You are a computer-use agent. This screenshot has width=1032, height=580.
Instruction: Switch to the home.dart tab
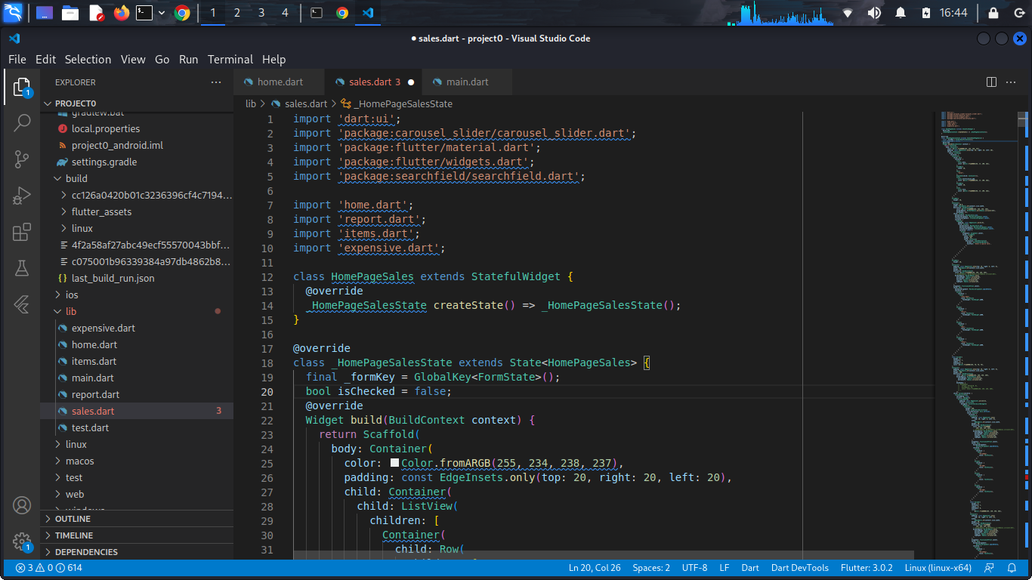tap(279, 82)
